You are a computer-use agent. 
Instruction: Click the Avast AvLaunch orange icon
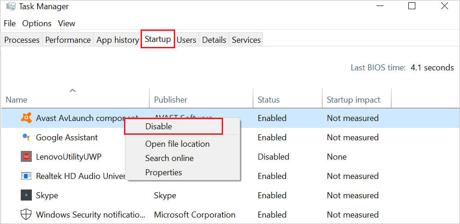pos(26,118)
